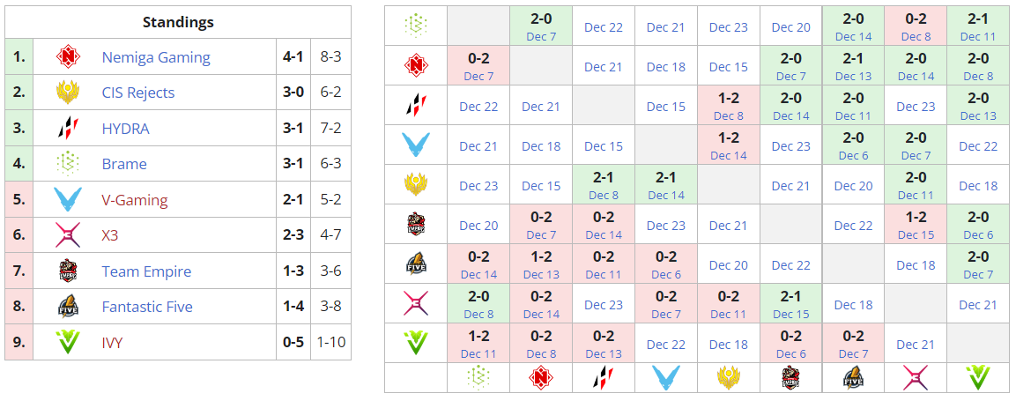This screenshot has height=401, width=1016.
Task: Open the CIS Rejects team link
Action: [138, 93]
